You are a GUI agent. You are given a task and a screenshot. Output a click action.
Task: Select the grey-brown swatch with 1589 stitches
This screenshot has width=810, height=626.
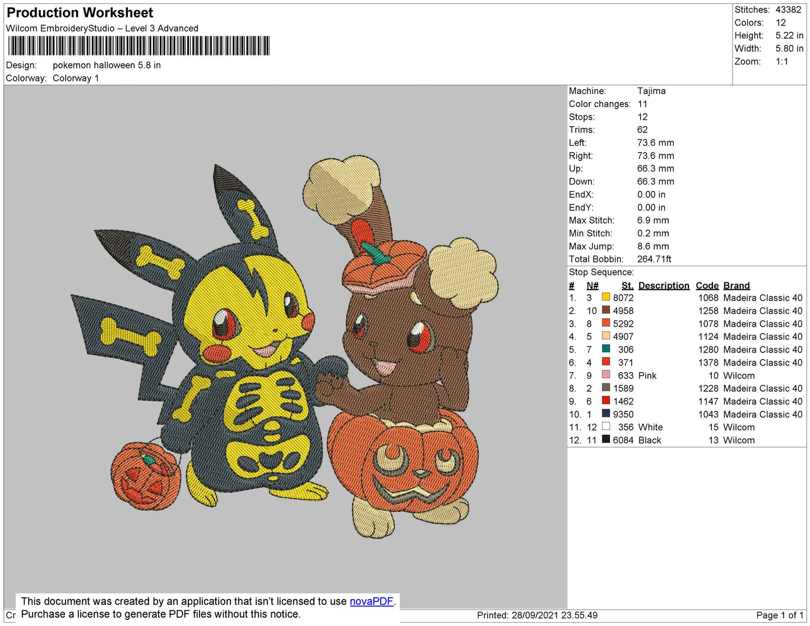click(x=606, y=387)
